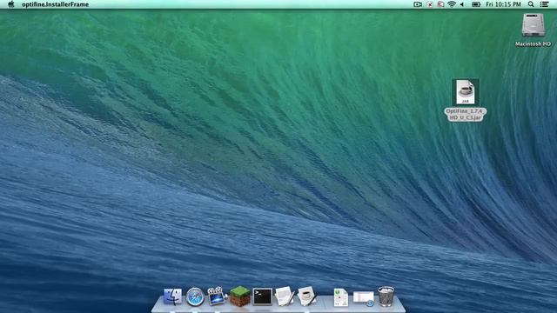
Task: Check the battery status icon
Action: pyautogui.click(x=476, y=4)
